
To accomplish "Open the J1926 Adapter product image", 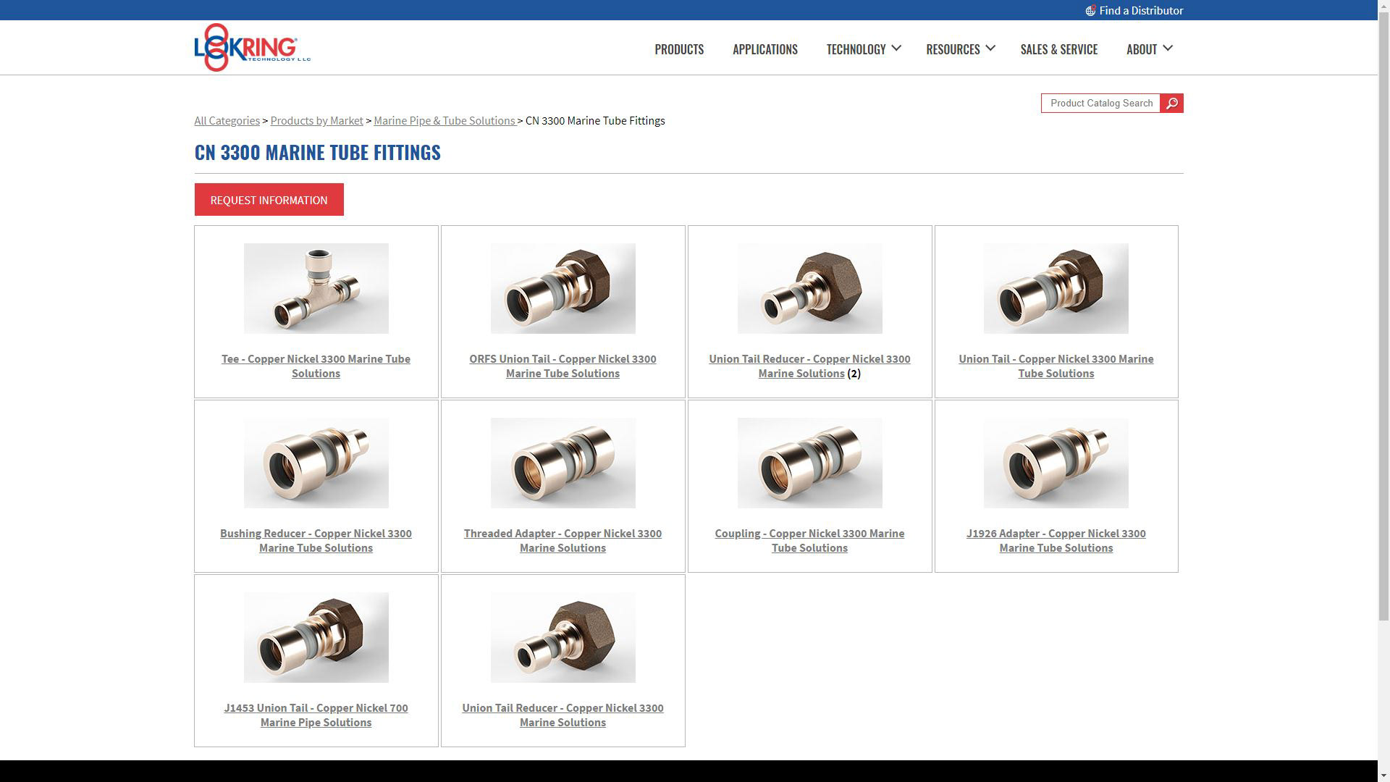I will [x=1056, y=463].
